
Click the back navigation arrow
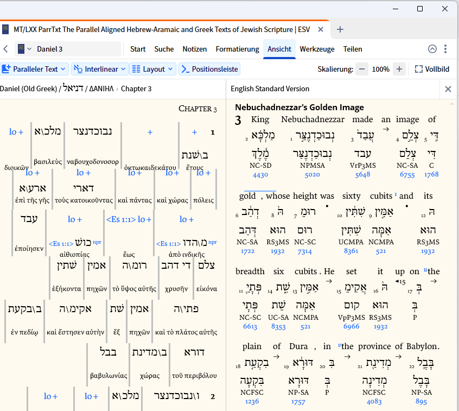pyautogui.click(x=5, y=49)
